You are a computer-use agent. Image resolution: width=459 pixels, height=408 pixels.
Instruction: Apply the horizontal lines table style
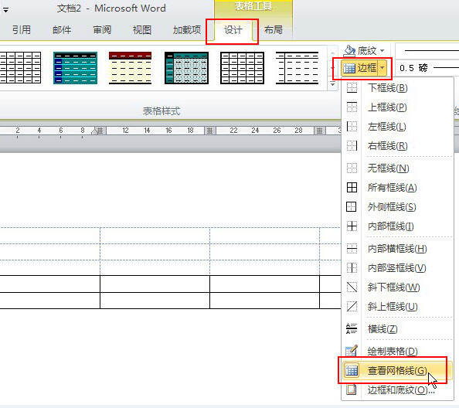point(297,68)
